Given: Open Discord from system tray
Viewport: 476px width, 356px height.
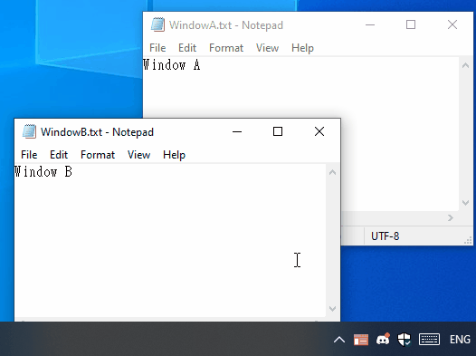Looking at the screenshot, I should pyautogui.click(x=383, y=339).
